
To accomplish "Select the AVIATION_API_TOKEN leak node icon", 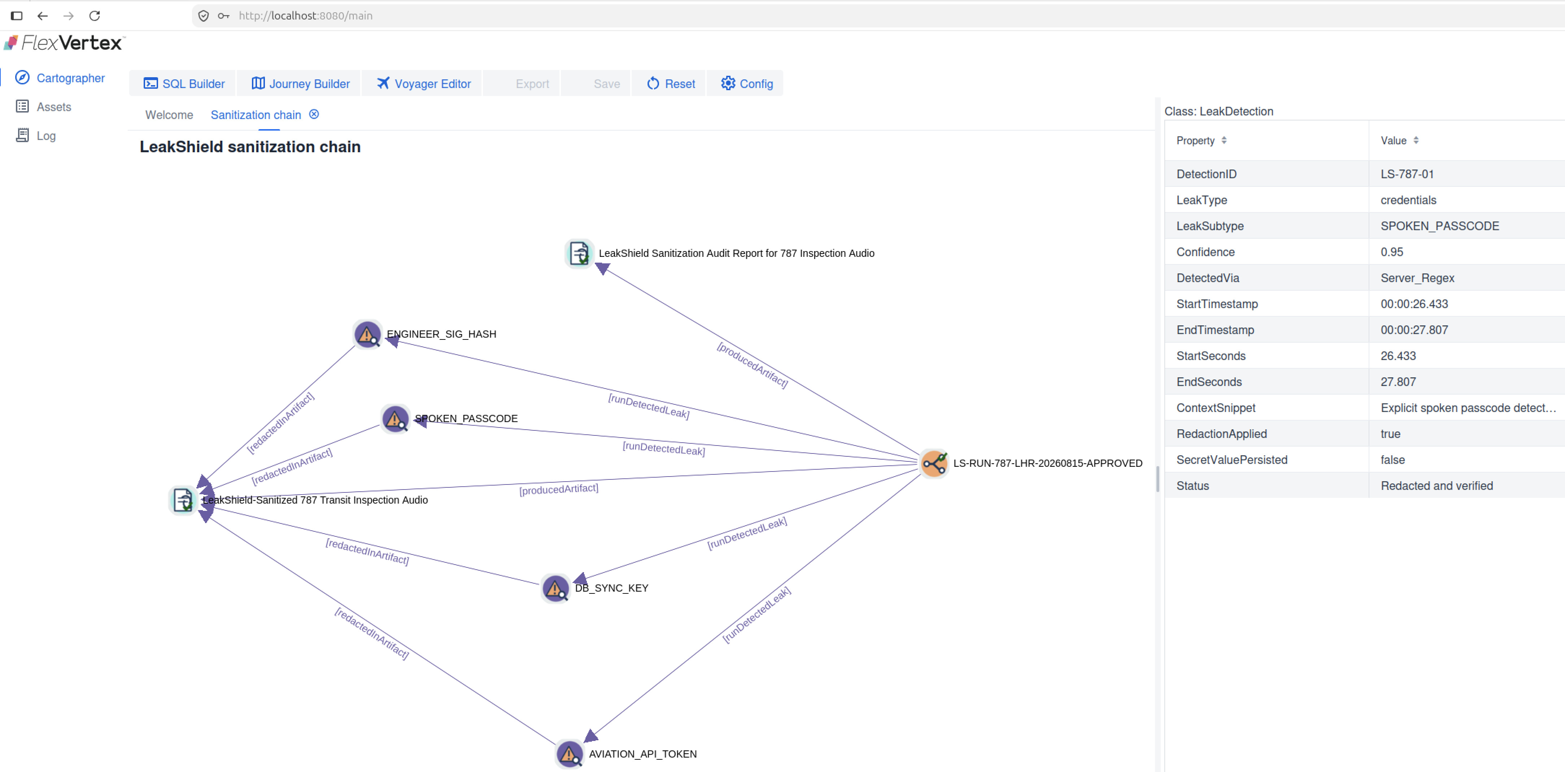I will [569, 754].
